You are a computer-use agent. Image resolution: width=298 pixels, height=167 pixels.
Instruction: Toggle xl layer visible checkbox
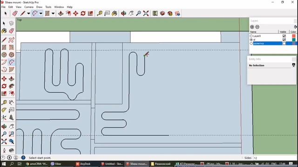pyautogui.click(x=284, y=40)
